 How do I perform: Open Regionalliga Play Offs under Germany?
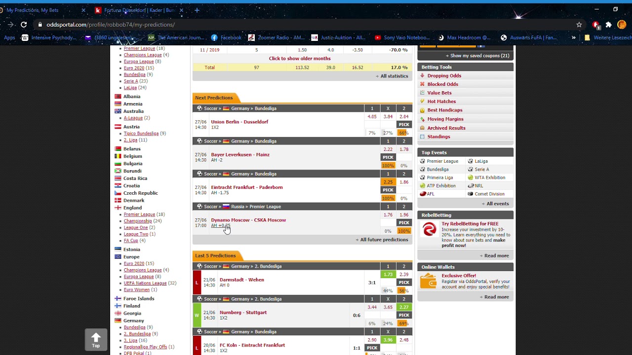pos(145,347)
